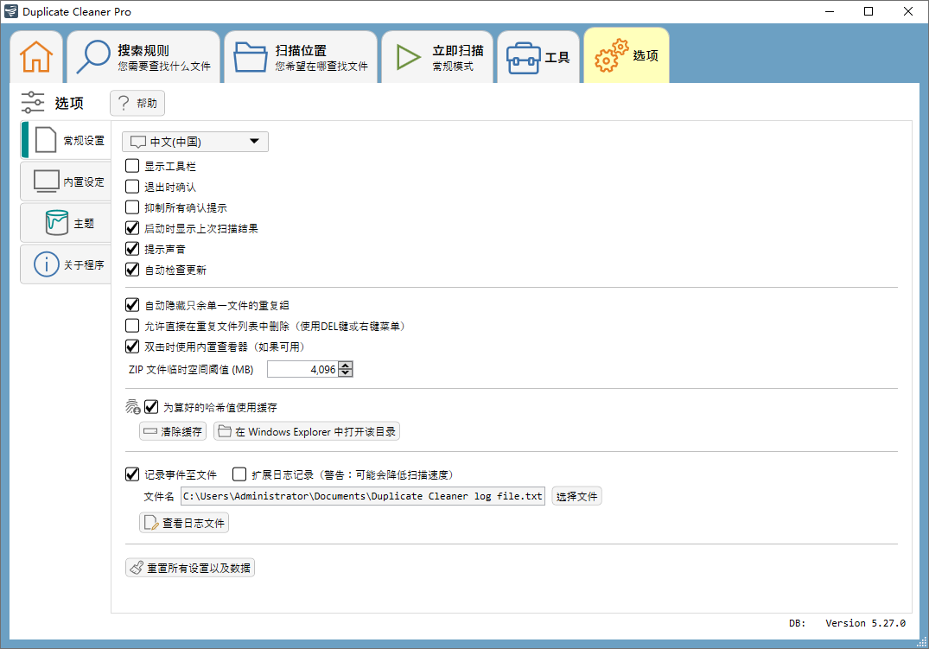Image resolution: width=929 pixels, height=649 pixels.
Task: Click the 帮助 help button
Action: 137,103
